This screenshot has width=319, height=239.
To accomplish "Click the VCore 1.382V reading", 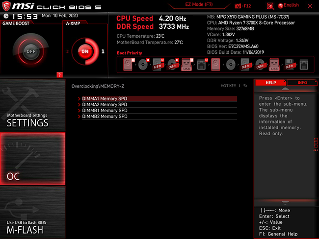I will (x=221, y=34).
